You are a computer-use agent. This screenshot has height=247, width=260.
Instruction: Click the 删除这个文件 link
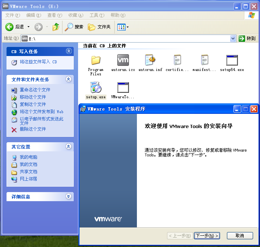[33, 129]
